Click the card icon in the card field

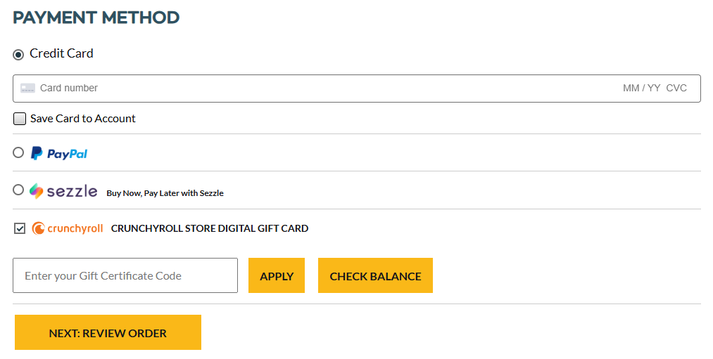27,89
